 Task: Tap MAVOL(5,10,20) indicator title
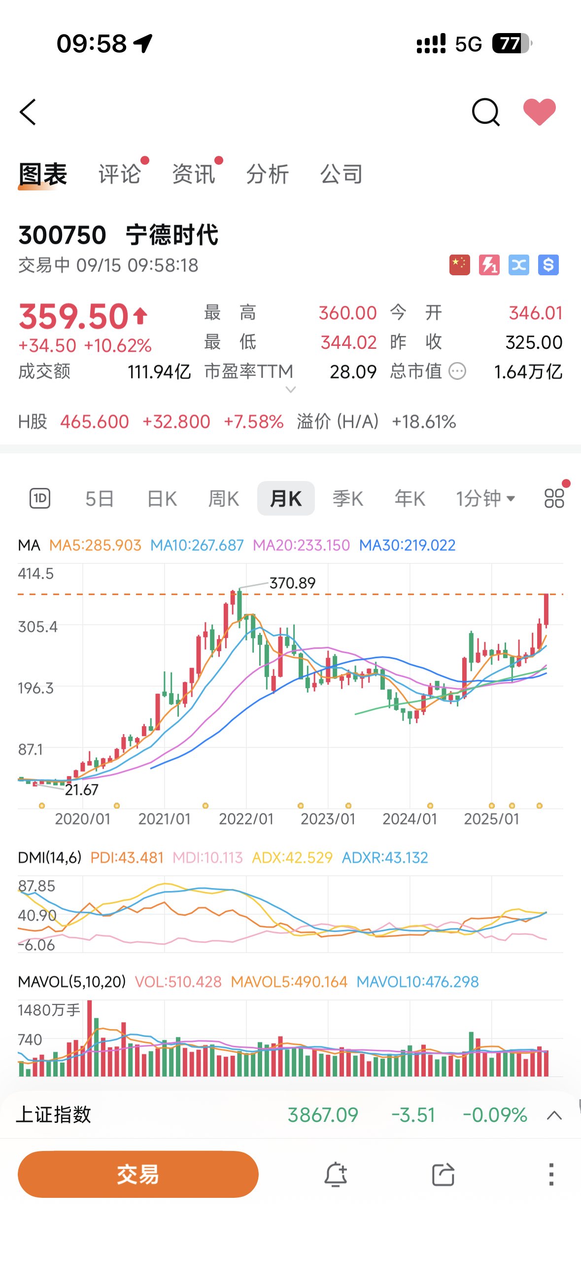(x=72, y=982)
